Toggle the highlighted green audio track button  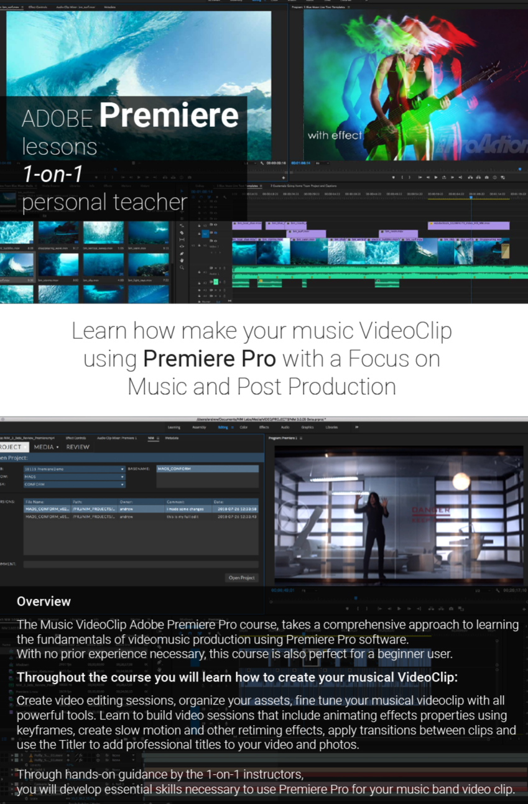click(215, 282)
